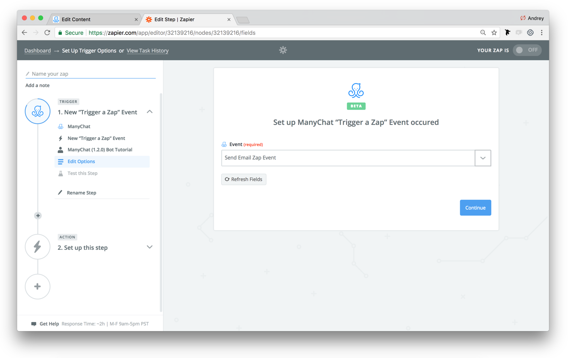The width and height of the screenshot is (571, 358).
Task: Add a new step with large plus circle
Action: pos(38,287)
